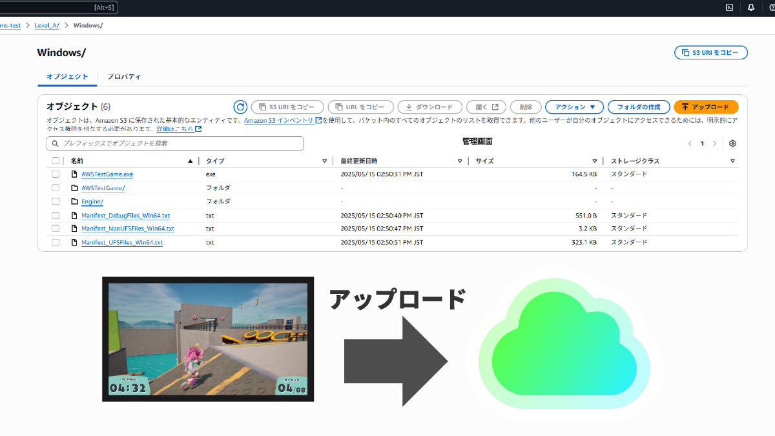Create a folder with フォルダの作成

639,107
